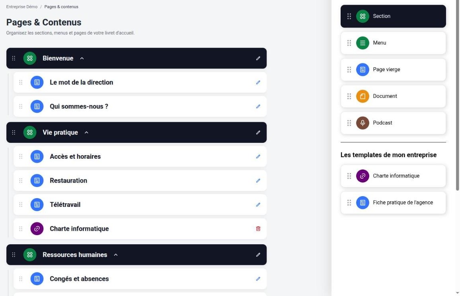Click the brown Podcast microphone icon
Image resolution: width=460 pixels, height=296 pixels.
click(362, 123)
